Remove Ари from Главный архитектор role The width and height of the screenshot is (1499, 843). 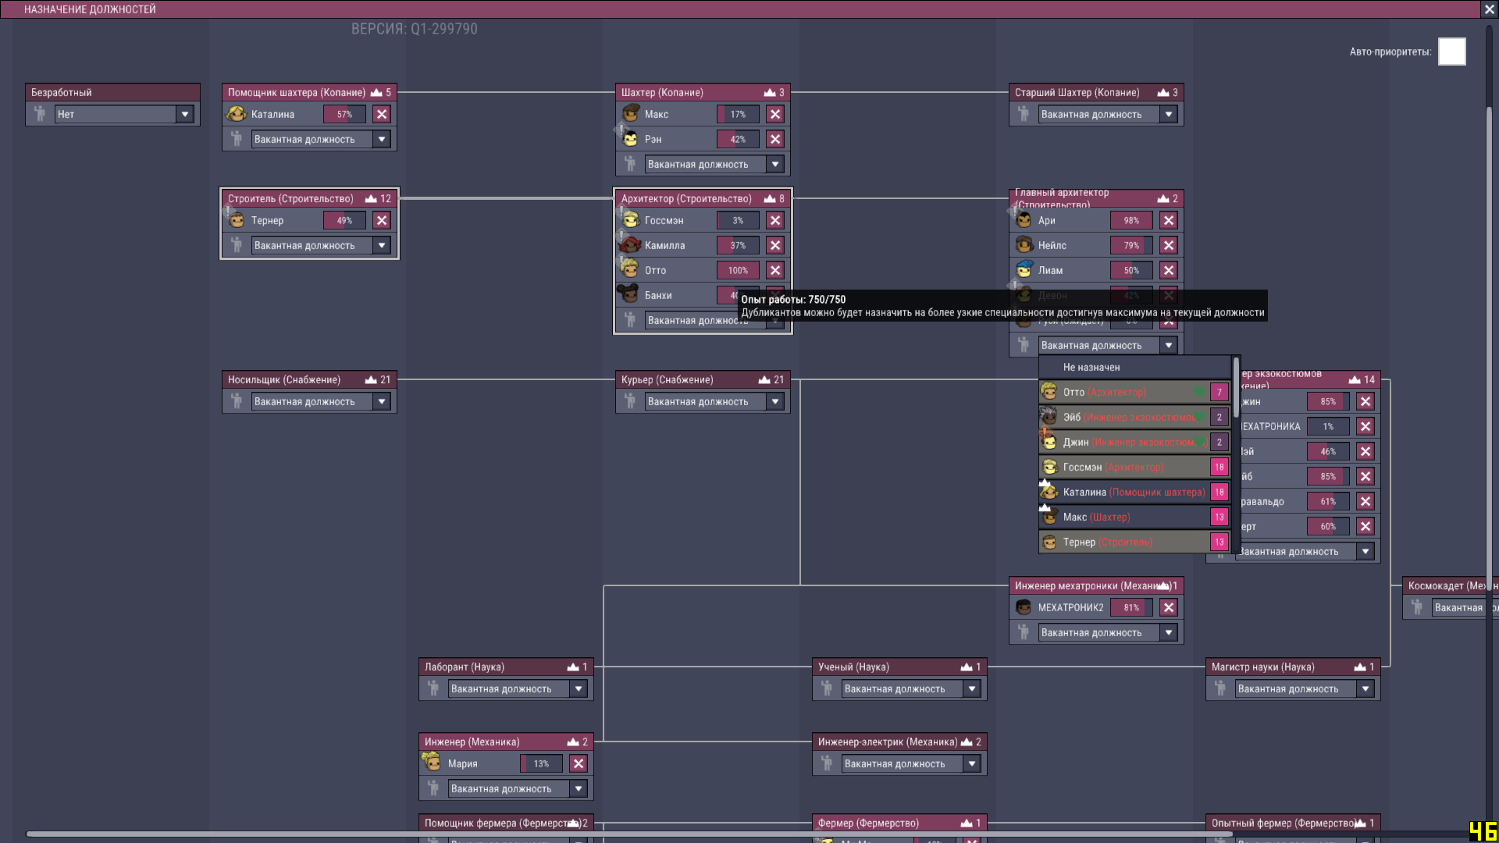click(x=1168, y=220)
